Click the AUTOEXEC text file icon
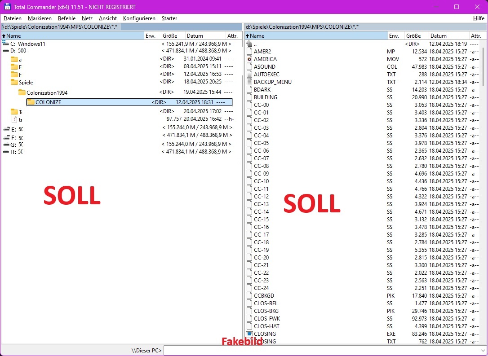Viewport: 488px width, 356px height. coord(249,75)
